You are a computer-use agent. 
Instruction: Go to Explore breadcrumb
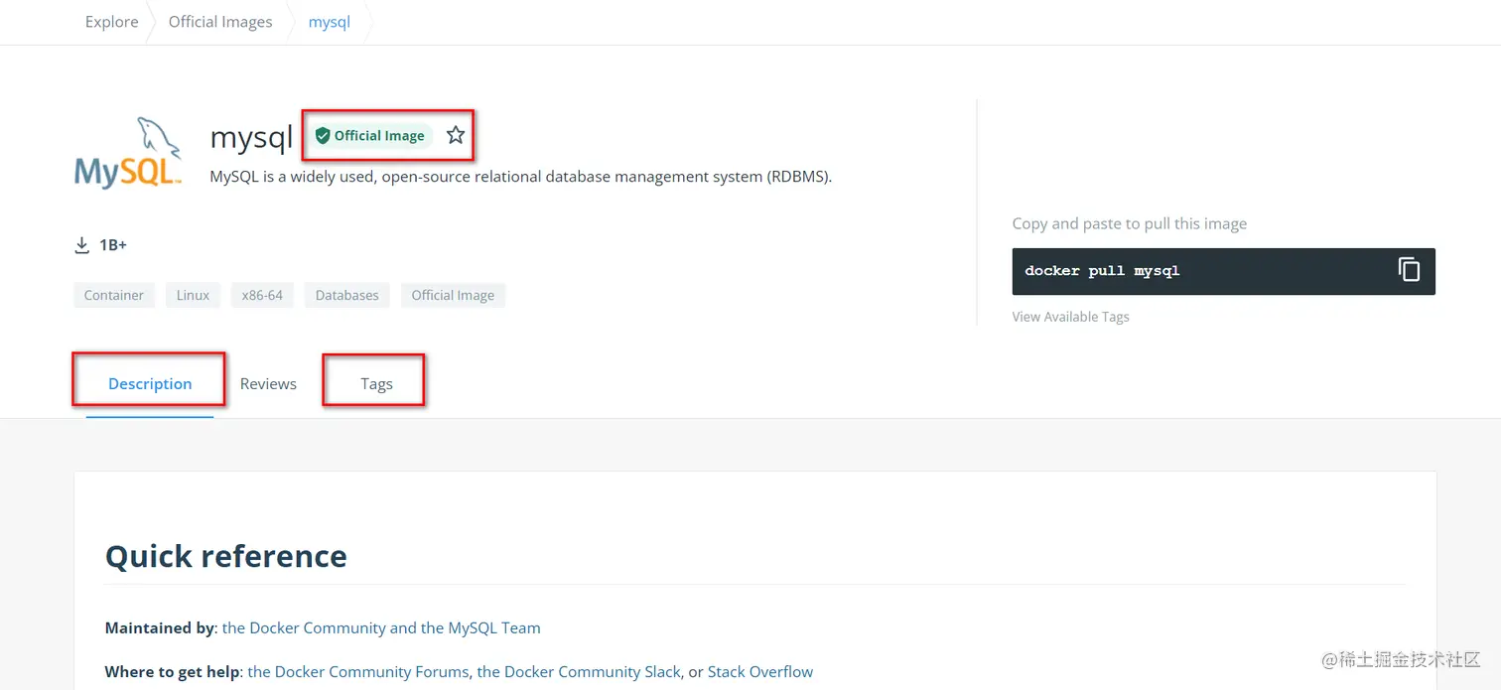point(112,22)
